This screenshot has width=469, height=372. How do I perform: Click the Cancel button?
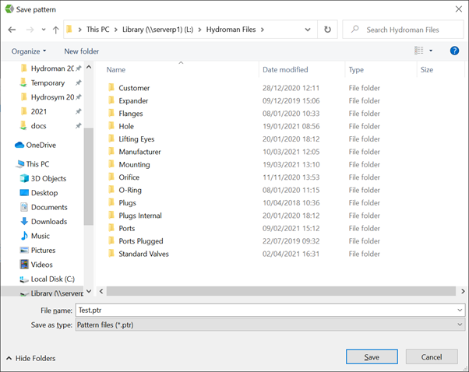[x=432, y=356]
